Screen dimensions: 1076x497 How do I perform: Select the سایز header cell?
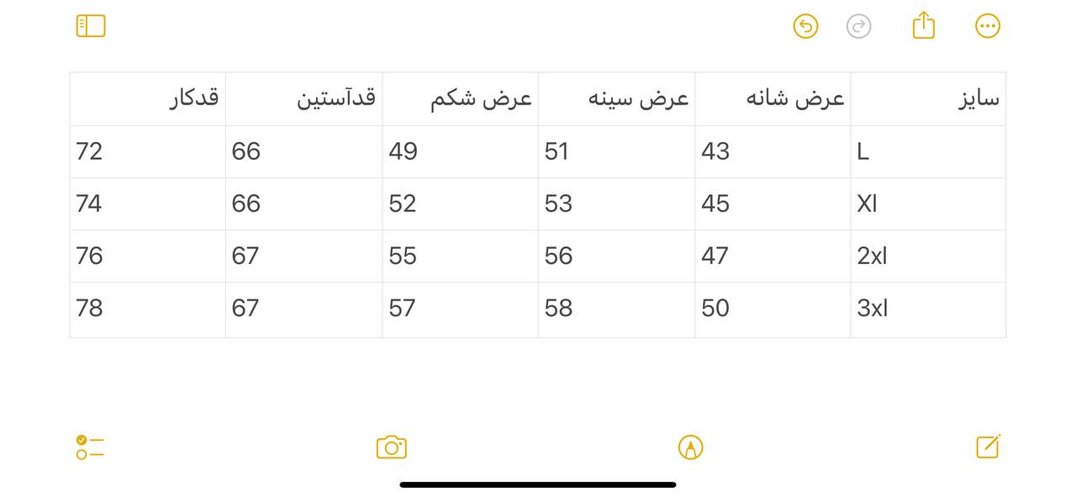tap(928, 99)
